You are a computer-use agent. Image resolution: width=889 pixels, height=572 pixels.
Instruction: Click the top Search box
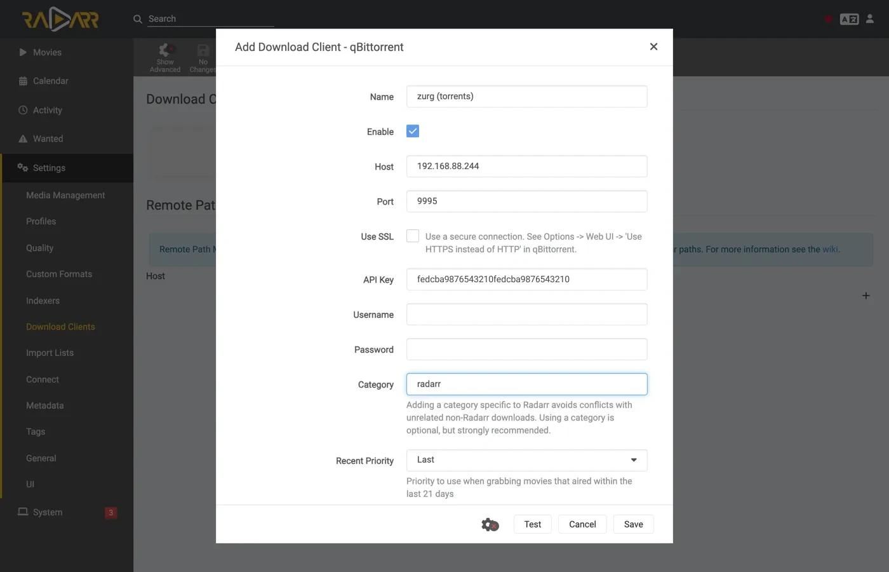tap(211, 19)
